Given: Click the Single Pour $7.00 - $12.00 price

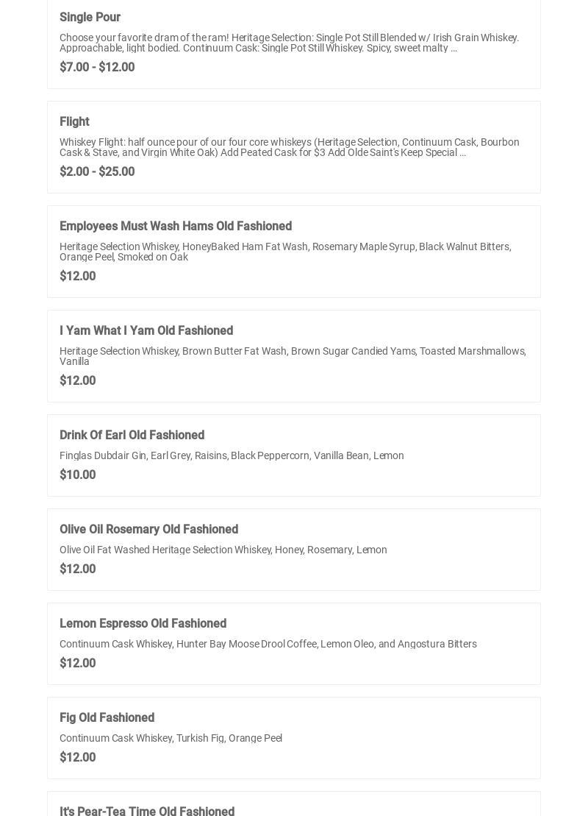Looking at the screenshot, I should 97,67.
